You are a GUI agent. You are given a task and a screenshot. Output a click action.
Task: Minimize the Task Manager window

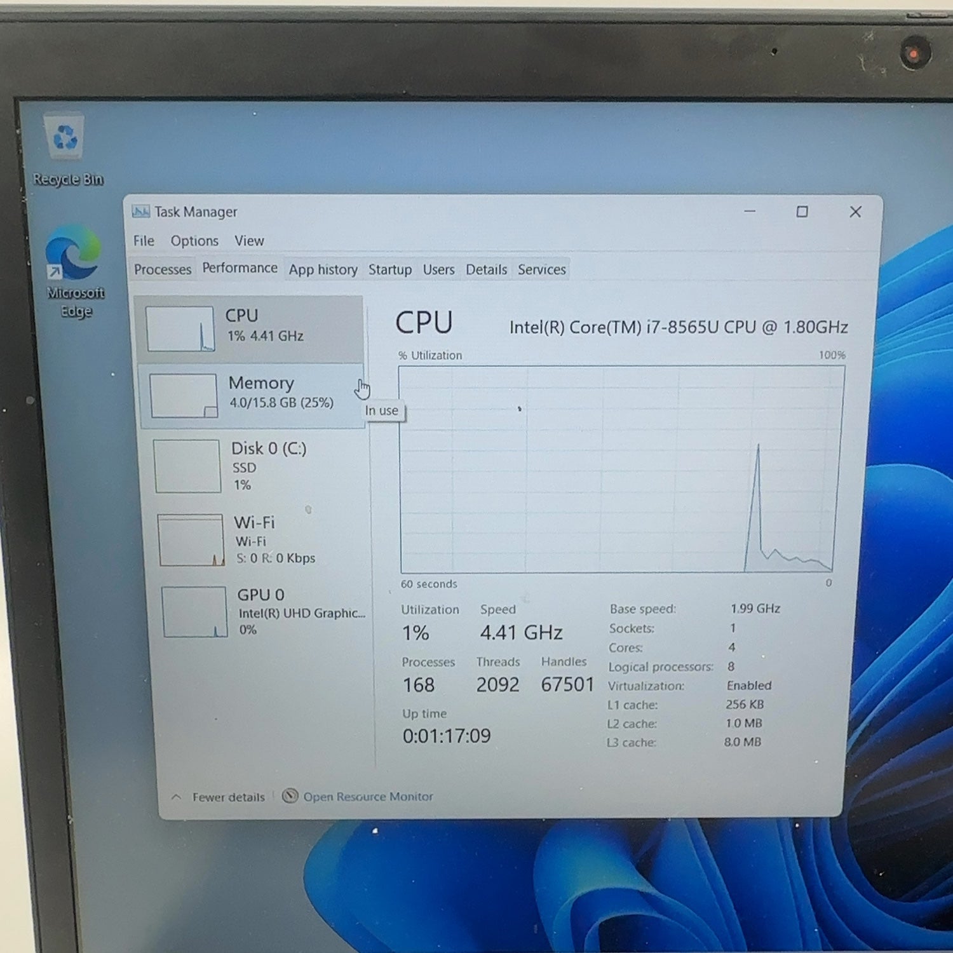tap(750, 211)
